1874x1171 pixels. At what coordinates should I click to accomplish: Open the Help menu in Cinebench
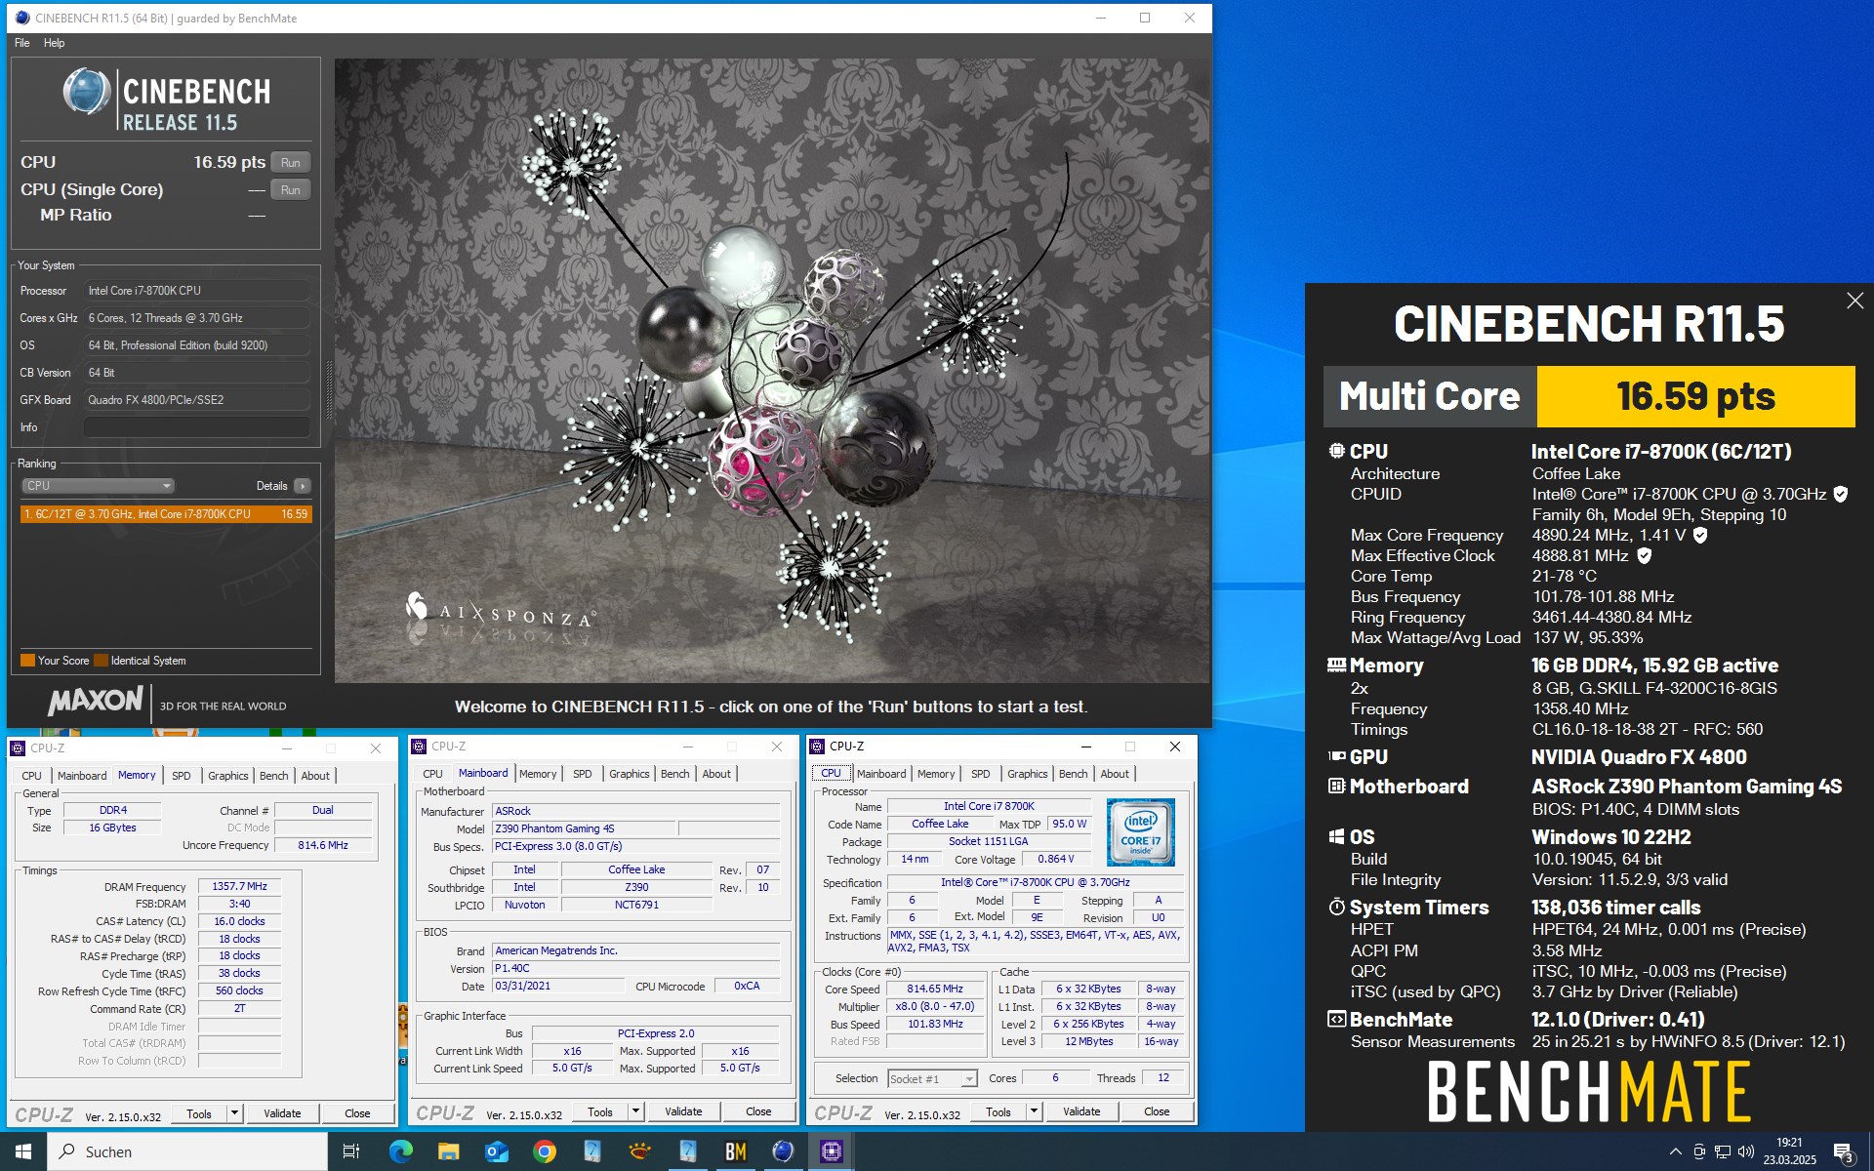point(55,43)
